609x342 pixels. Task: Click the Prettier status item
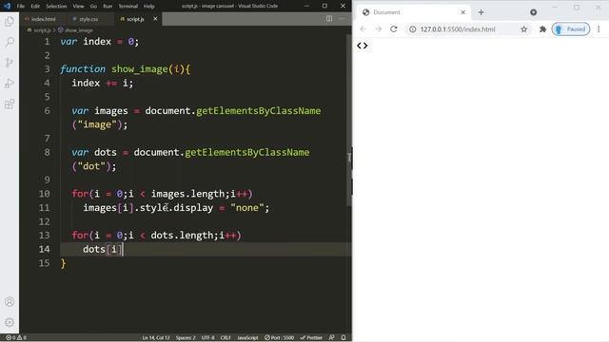pyautogui.click(x=311, y=338)
